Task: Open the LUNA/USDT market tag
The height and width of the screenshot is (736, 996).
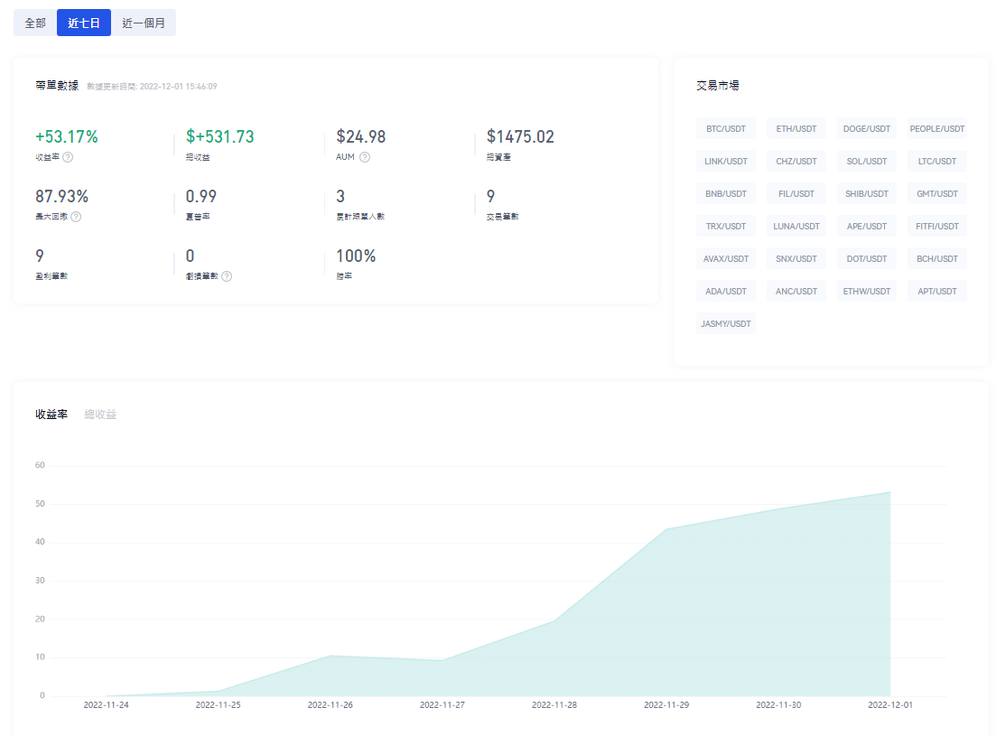Action: pyautogui.click(x=796, y=227)
